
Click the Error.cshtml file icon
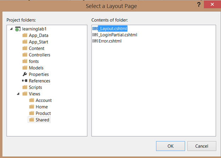pyautogui.click(x=95, y=41)
